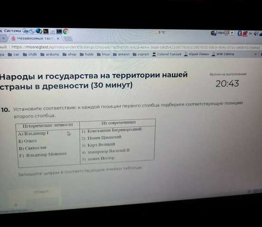Image resolution: width=262 pixels, height=227 pixels.
Task: Click the blue globe browser launcher icon
Action: point(39,31)
